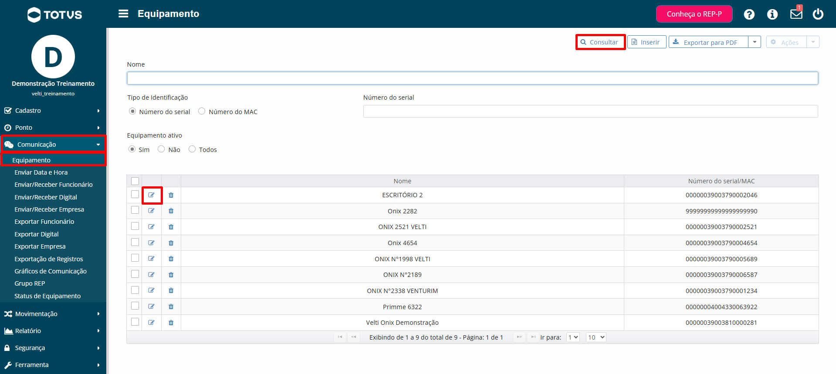The height and width of the screenshot is (374, 836).
Task: Expand the Cadastro sidebar menu
Action: [x=53, y=111]
